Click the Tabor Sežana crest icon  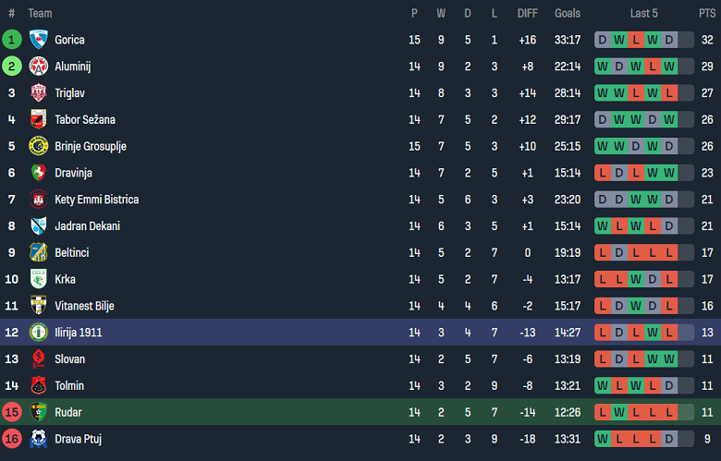coord(39,119)
